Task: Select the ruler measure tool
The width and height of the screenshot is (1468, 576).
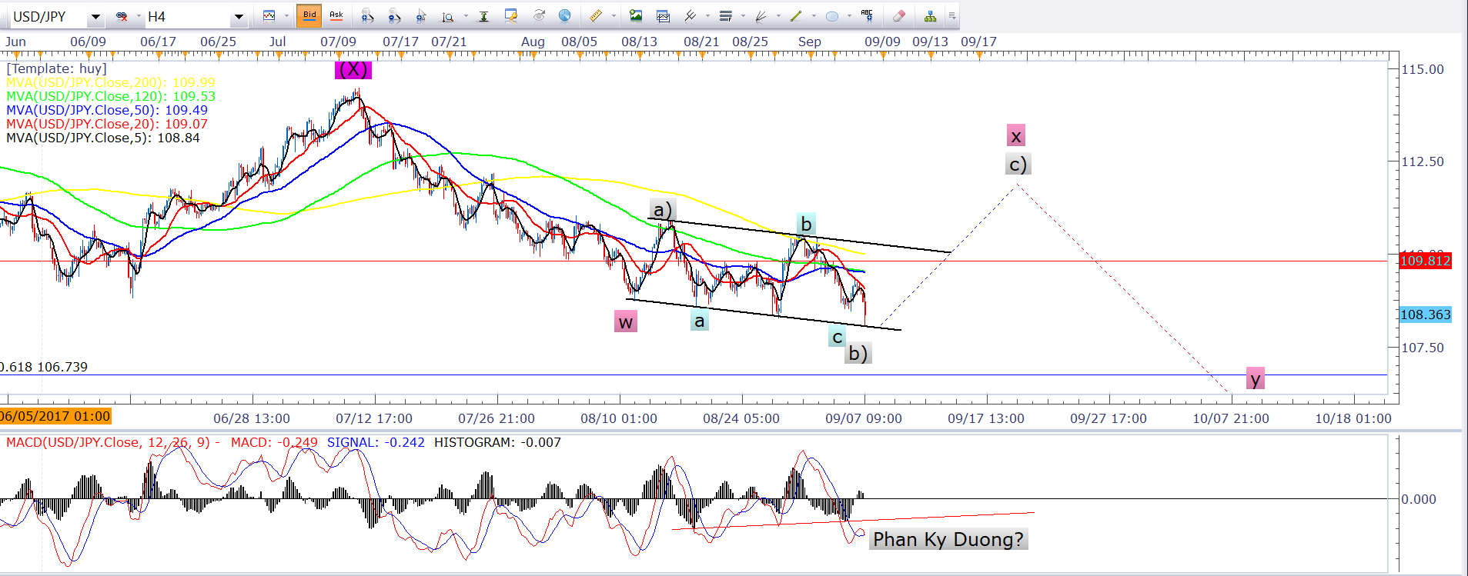Action: pos(595,16)
